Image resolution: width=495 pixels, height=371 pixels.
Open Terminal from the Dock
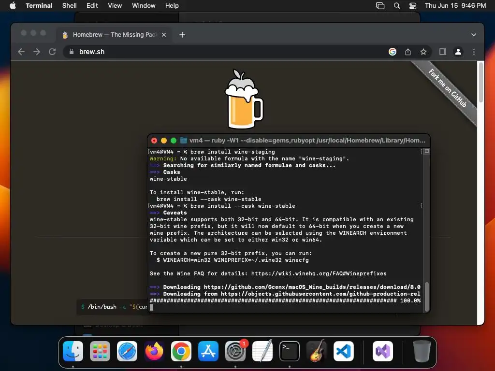tap(290, 351)
